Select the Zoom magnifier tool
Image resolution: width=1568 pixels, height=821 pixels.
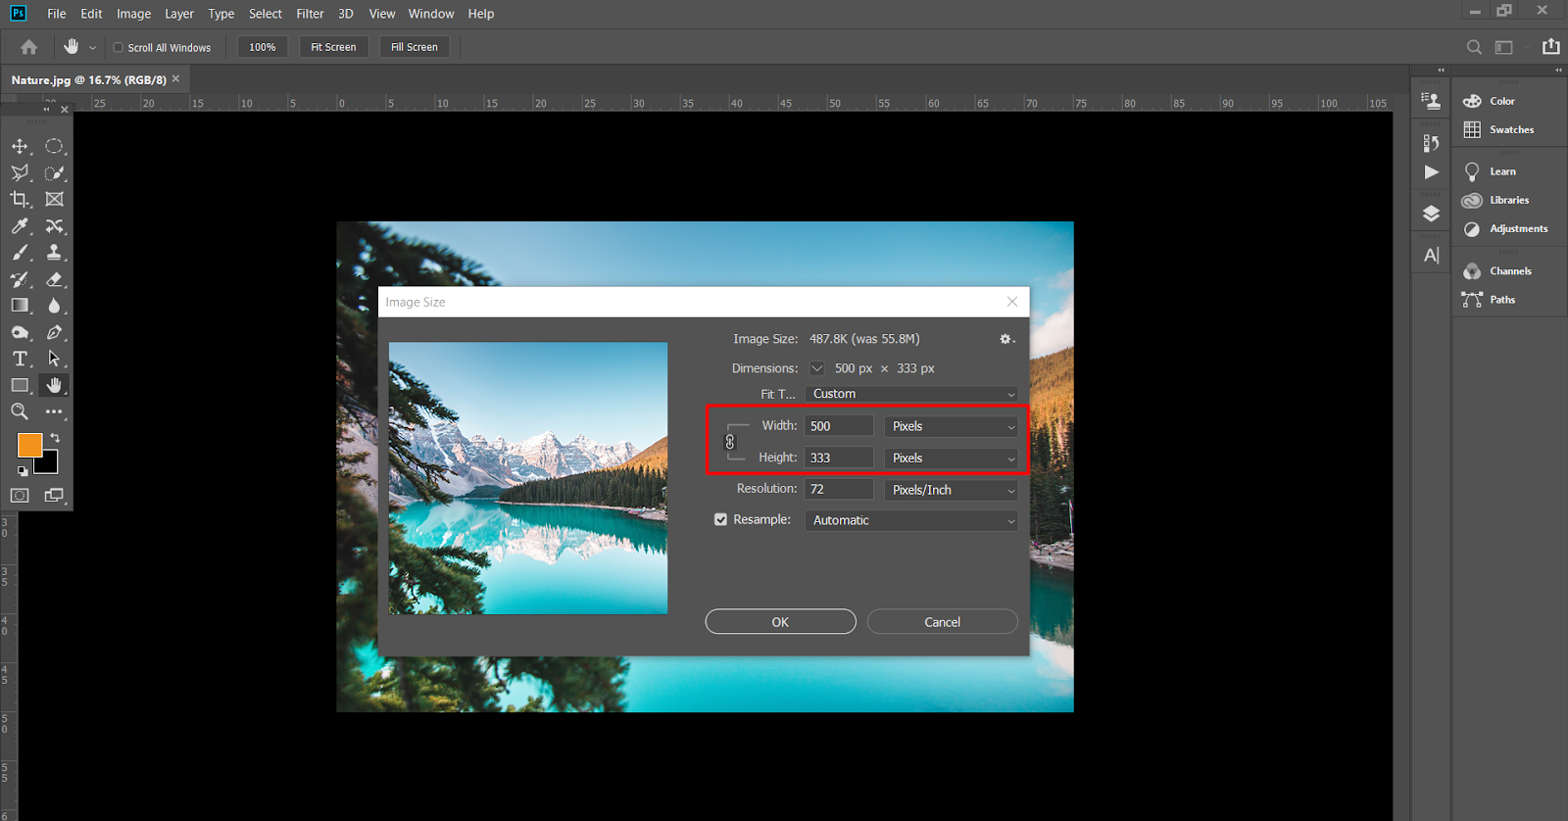20,411
